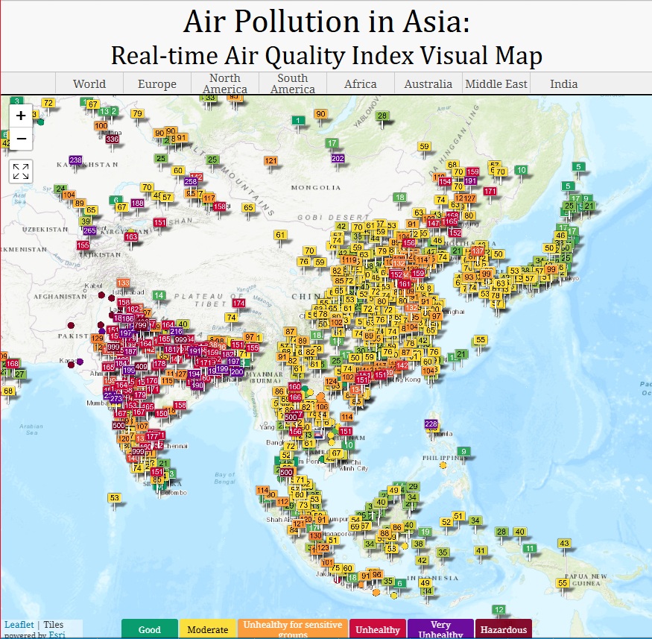The width and height of the screenshot is (652, 639).
Task: Click the red Unhealthy legend swatch
Action: 378,629
